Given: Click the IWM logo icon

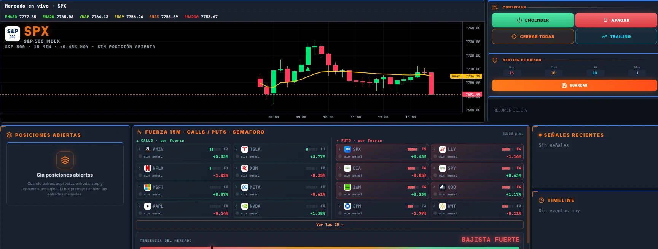Looking at the screenshot, I should point(347,187).
